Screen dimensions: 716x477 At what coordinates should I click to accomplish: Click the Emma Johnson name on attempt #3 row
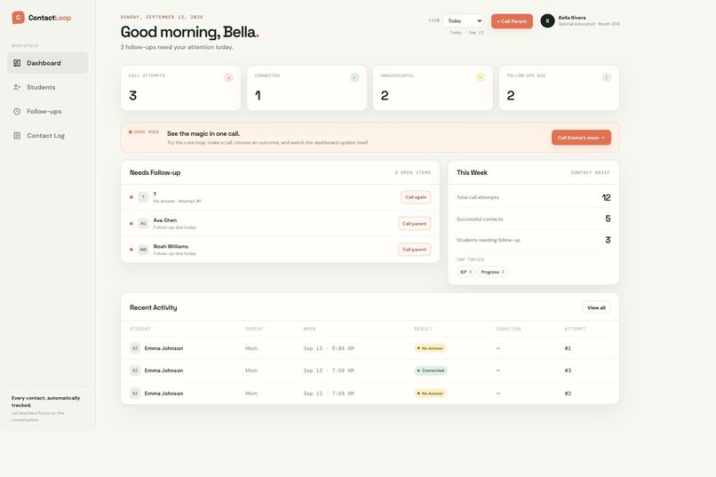[164, 370]
